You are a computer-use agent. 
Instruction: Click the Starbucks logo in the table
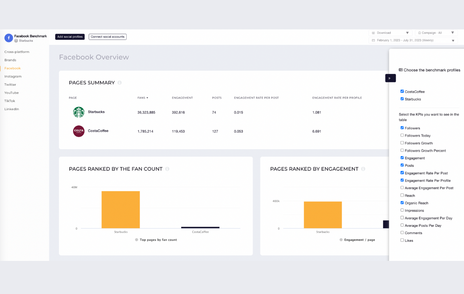79,112
